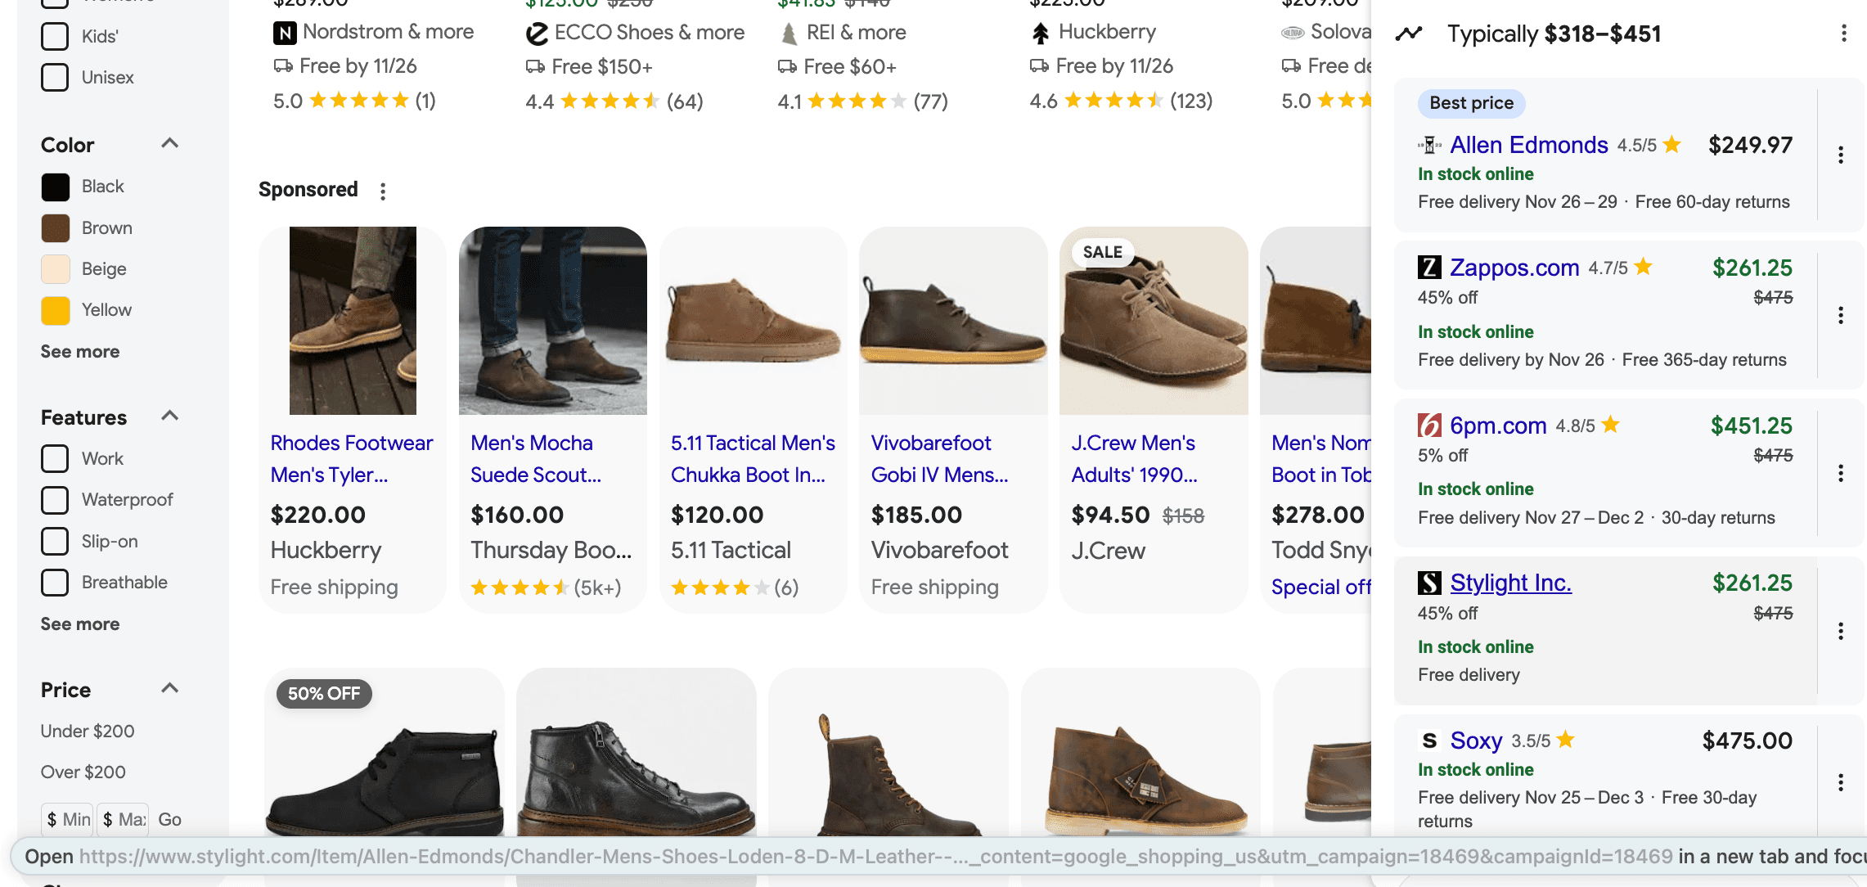Viewport: 1867px width, 887px height.
Task: Collapse the Price section
Action: click(169, 687)
